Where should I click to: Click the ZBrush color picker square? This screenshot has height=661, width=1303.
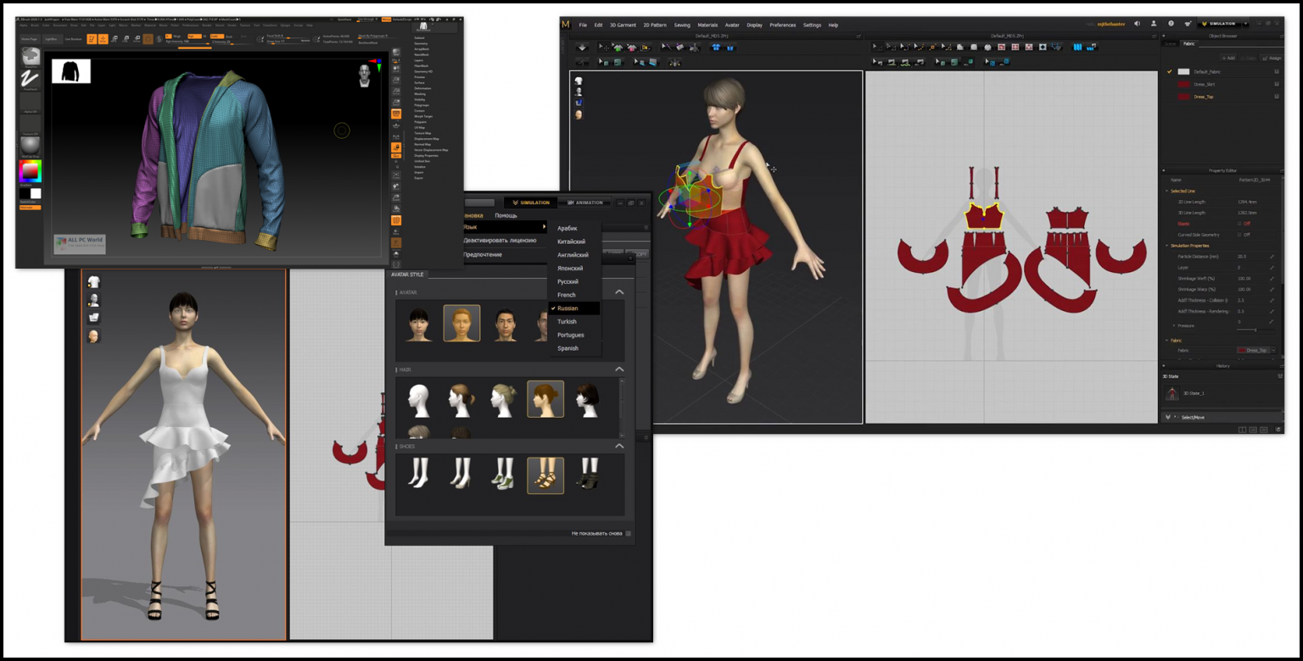pyautogui.click(x=31, y=171)
